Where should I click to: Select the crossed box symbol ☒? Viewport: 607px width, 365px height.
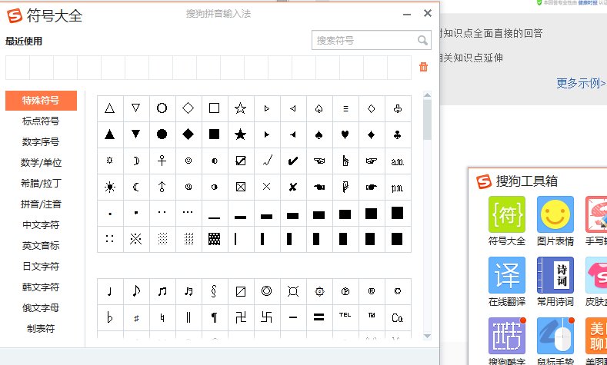coord(240,187)
